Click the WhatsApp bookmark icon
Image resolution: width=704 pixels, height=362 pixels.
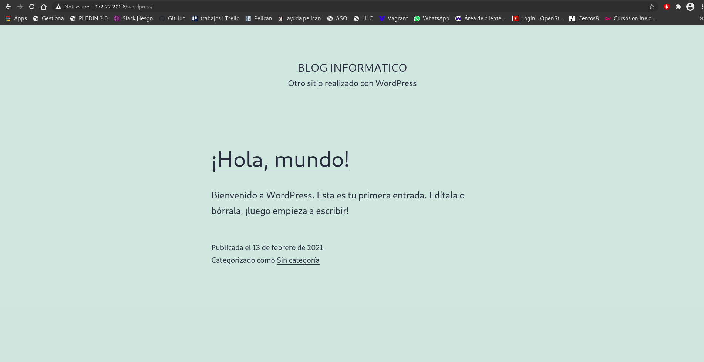point(417,18)
